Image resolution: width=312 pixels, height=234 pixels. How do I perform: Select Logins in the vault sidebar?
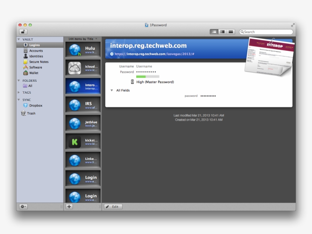pos(40,45)
